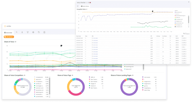The image size is (192, 102).
Task: Click Share of Voice info icon
Action: click(x=16, y=42)
